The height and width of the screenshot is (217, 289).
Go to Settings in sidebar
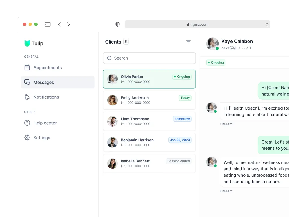(x=41, y=138)
